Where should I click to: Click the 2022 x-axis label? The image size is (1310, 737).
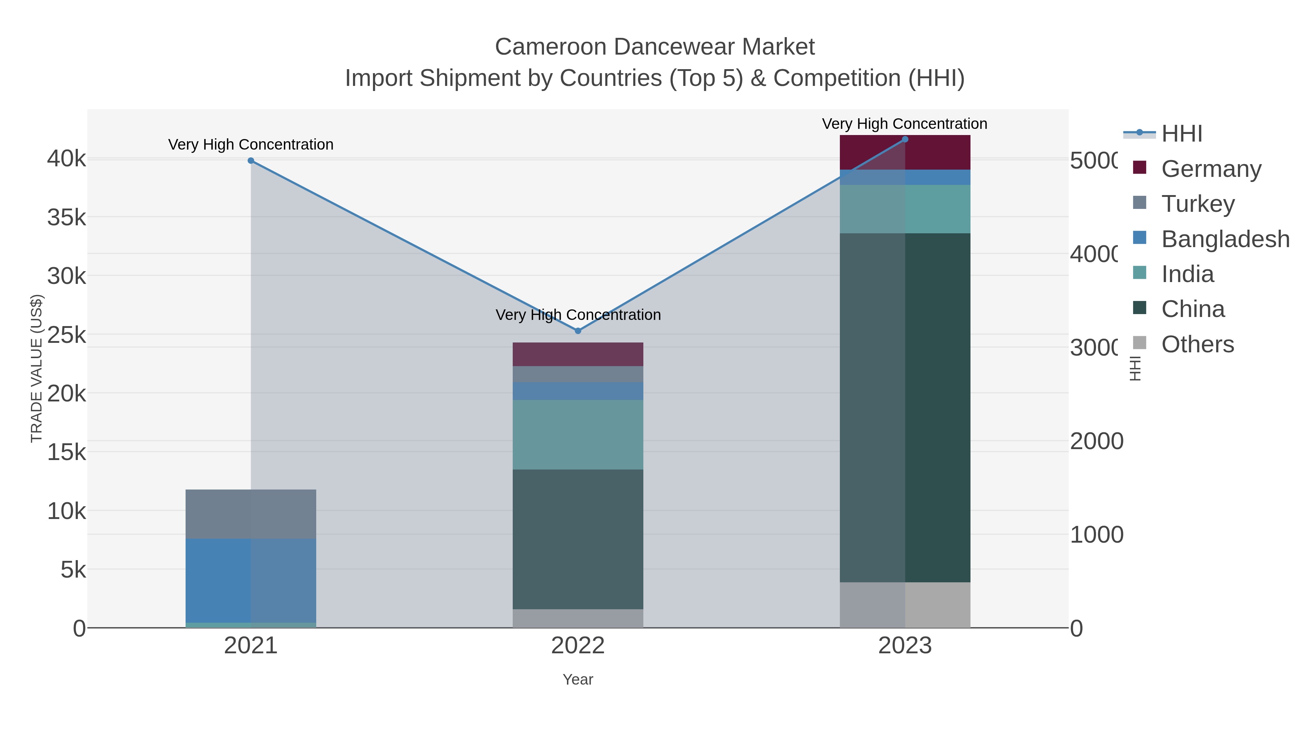(x=578, y=646)
